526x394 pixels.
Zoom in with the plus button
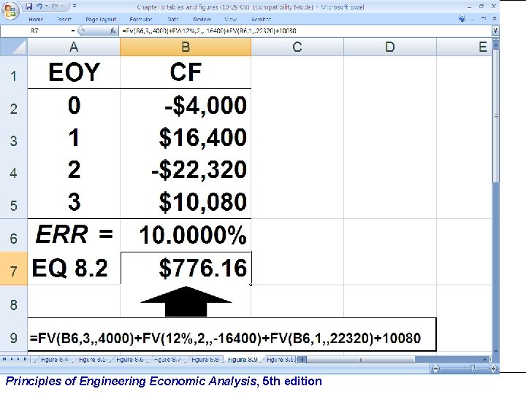click(x=493, y=368)
